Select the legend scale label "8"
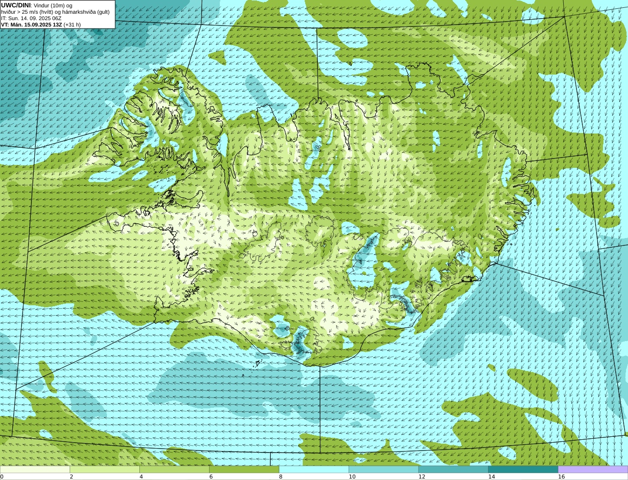This screenshot has width=628, height=480. pos(281,477)
